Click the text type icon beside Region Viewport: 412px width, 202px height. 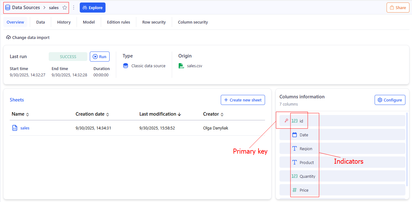click(x=295, y=149)
